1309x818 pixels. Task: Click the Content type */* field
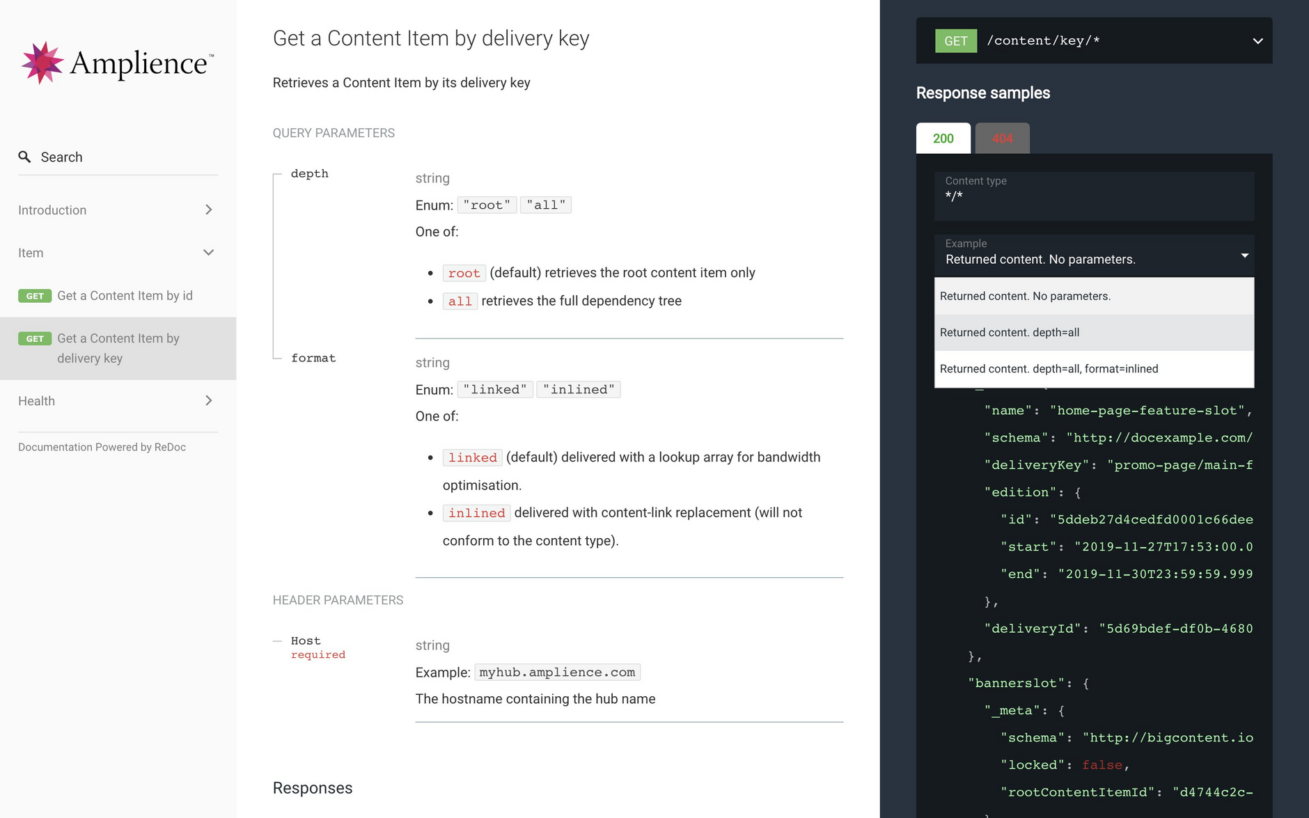[1094, 196]
